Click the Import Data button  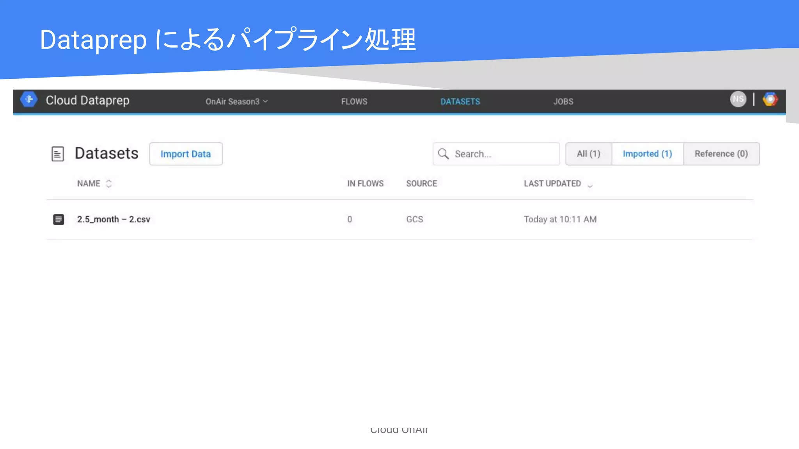click(x=186, y=154)
